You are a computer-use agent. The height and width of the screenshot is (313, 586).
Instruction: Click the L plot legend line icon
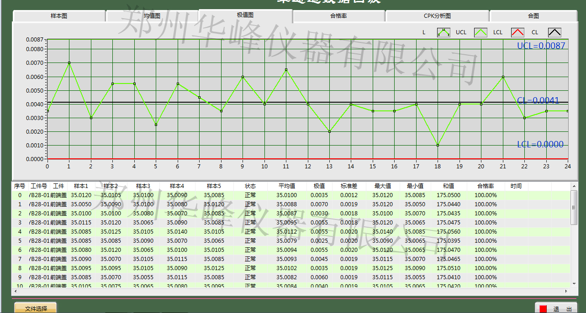click(x=443, y=32)
